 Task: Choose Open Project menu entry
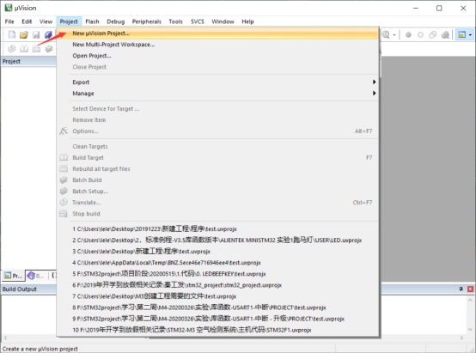click(217, 56)
